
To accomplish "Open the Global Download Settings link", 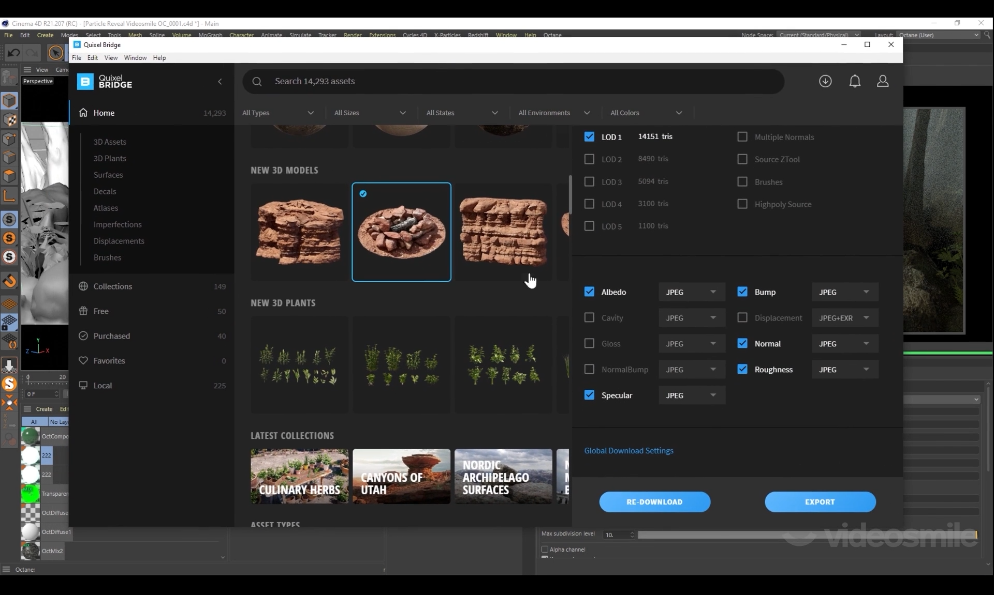I will pos(628,451).
